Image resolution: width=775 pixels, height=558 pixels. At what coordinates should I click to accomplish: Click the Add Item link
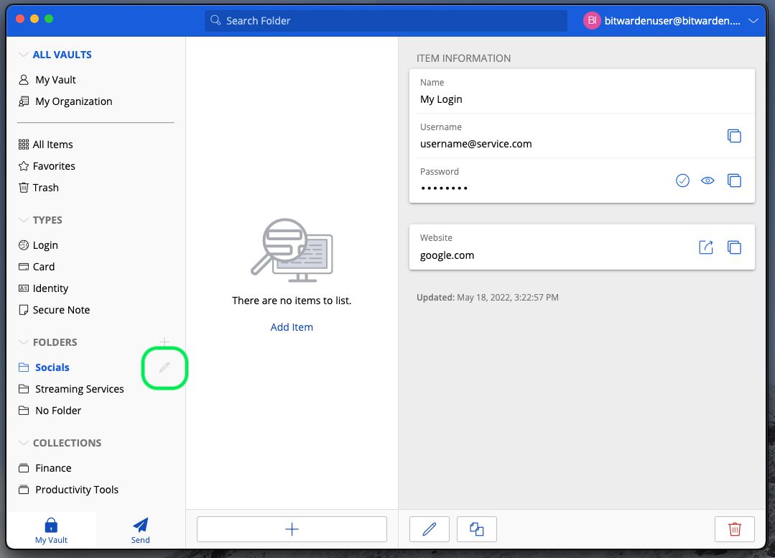click(292, 327)
